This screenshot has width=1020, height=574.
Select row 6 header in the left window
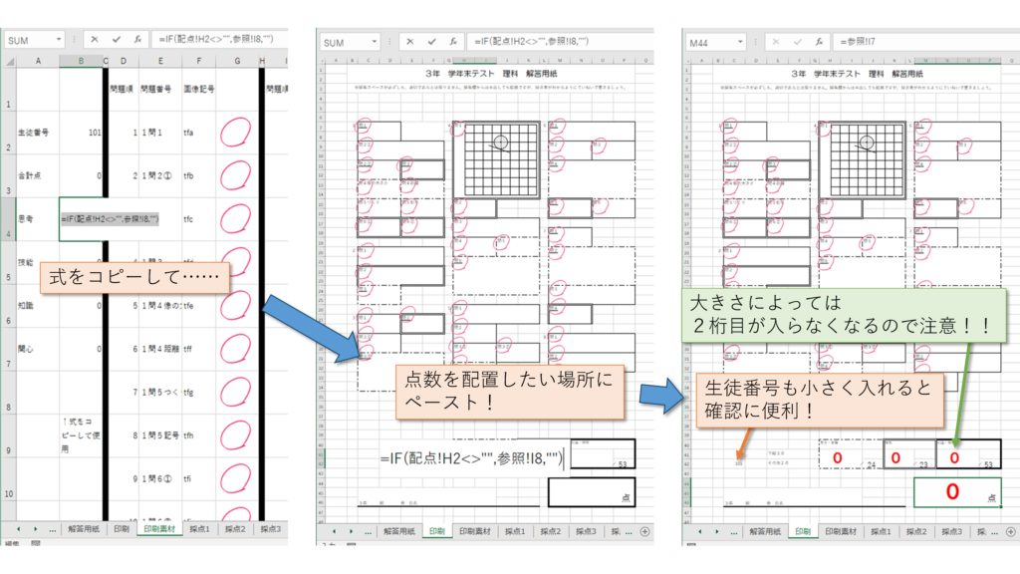click(x=8, y=306)
